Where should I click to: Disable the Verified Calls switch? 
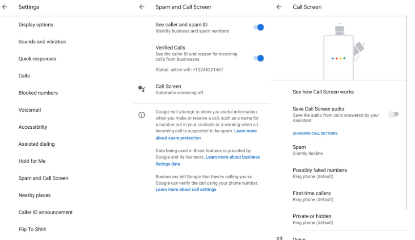pos(258,58)
